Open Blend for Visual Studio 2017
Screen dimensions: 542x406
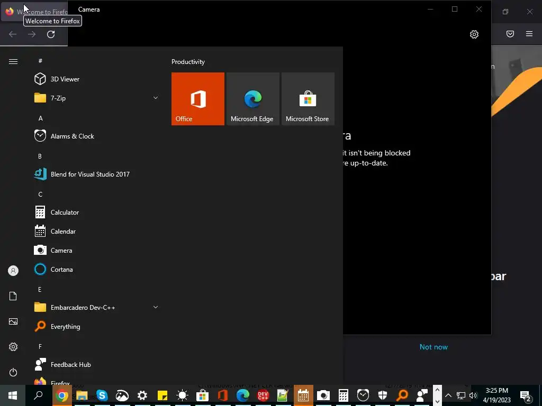97,174
